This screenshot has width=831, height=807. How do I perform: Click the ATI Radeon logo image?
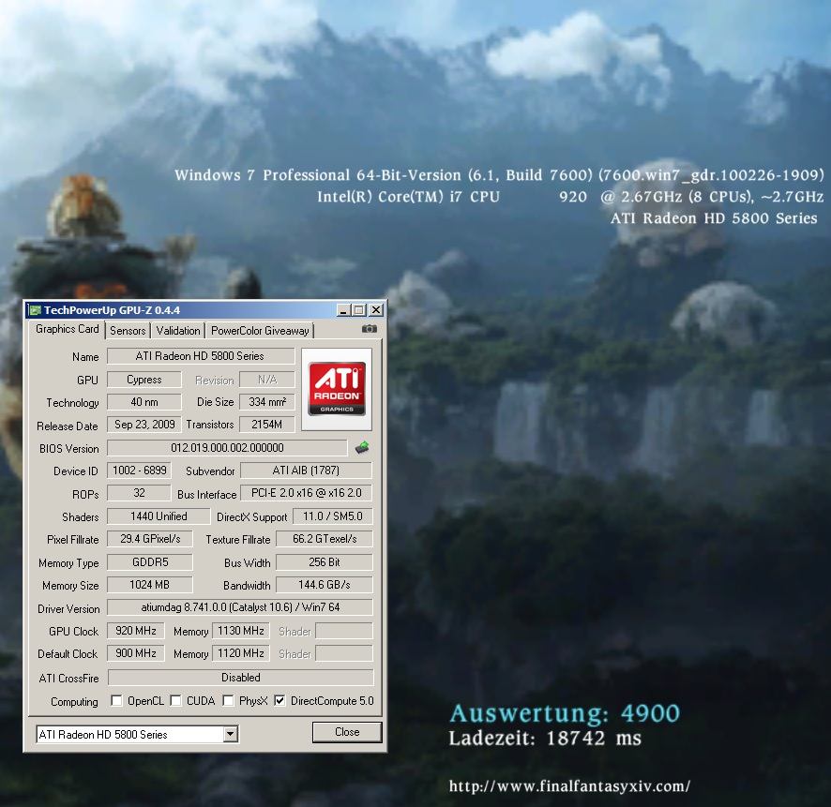tap(337, 389)
